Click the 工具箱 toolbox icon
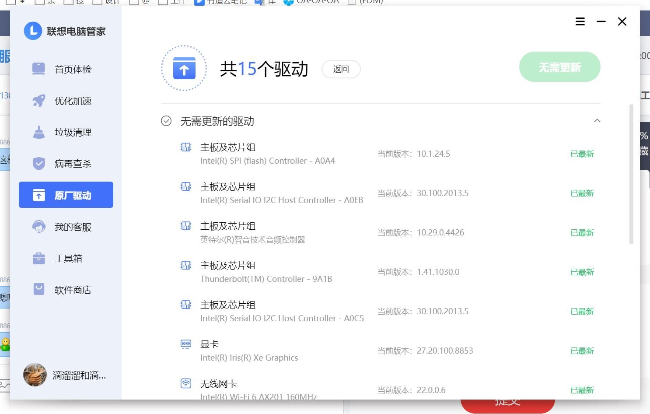The height and width of the screenshot is (414, 650). (x=39, y=258)
